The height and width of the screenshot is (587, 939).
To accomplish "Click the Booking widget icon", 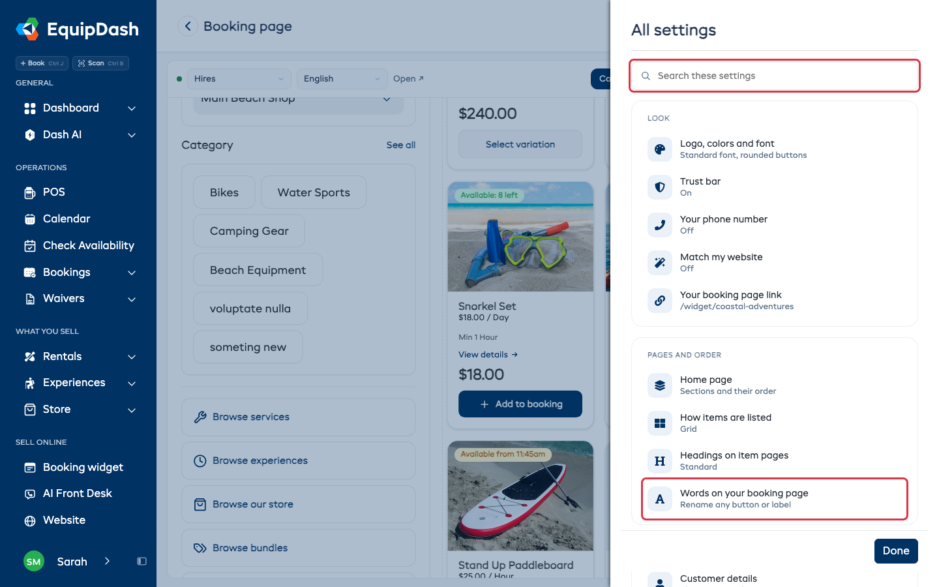I will point(30,468).
